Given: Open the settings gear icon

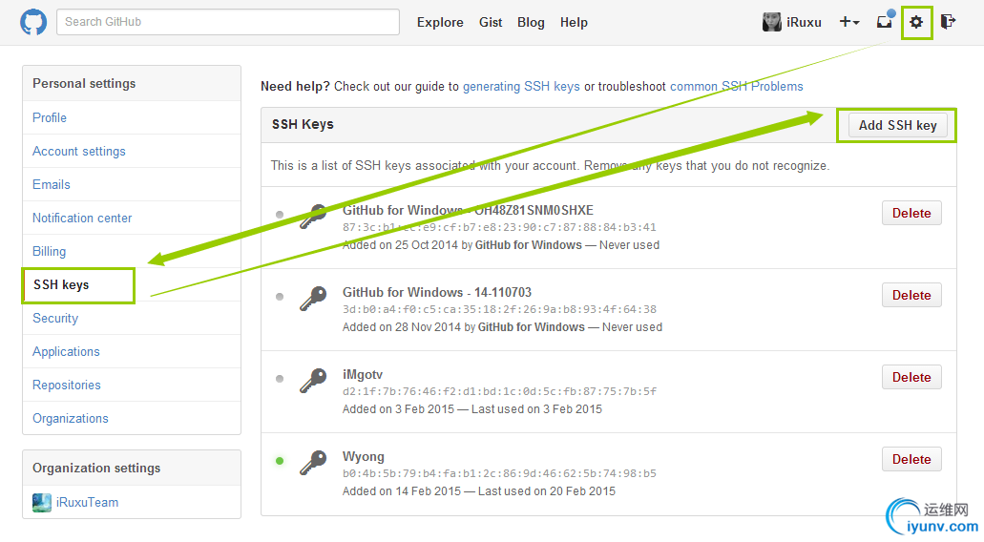Looking at the screenshot, I should (916, 22).
